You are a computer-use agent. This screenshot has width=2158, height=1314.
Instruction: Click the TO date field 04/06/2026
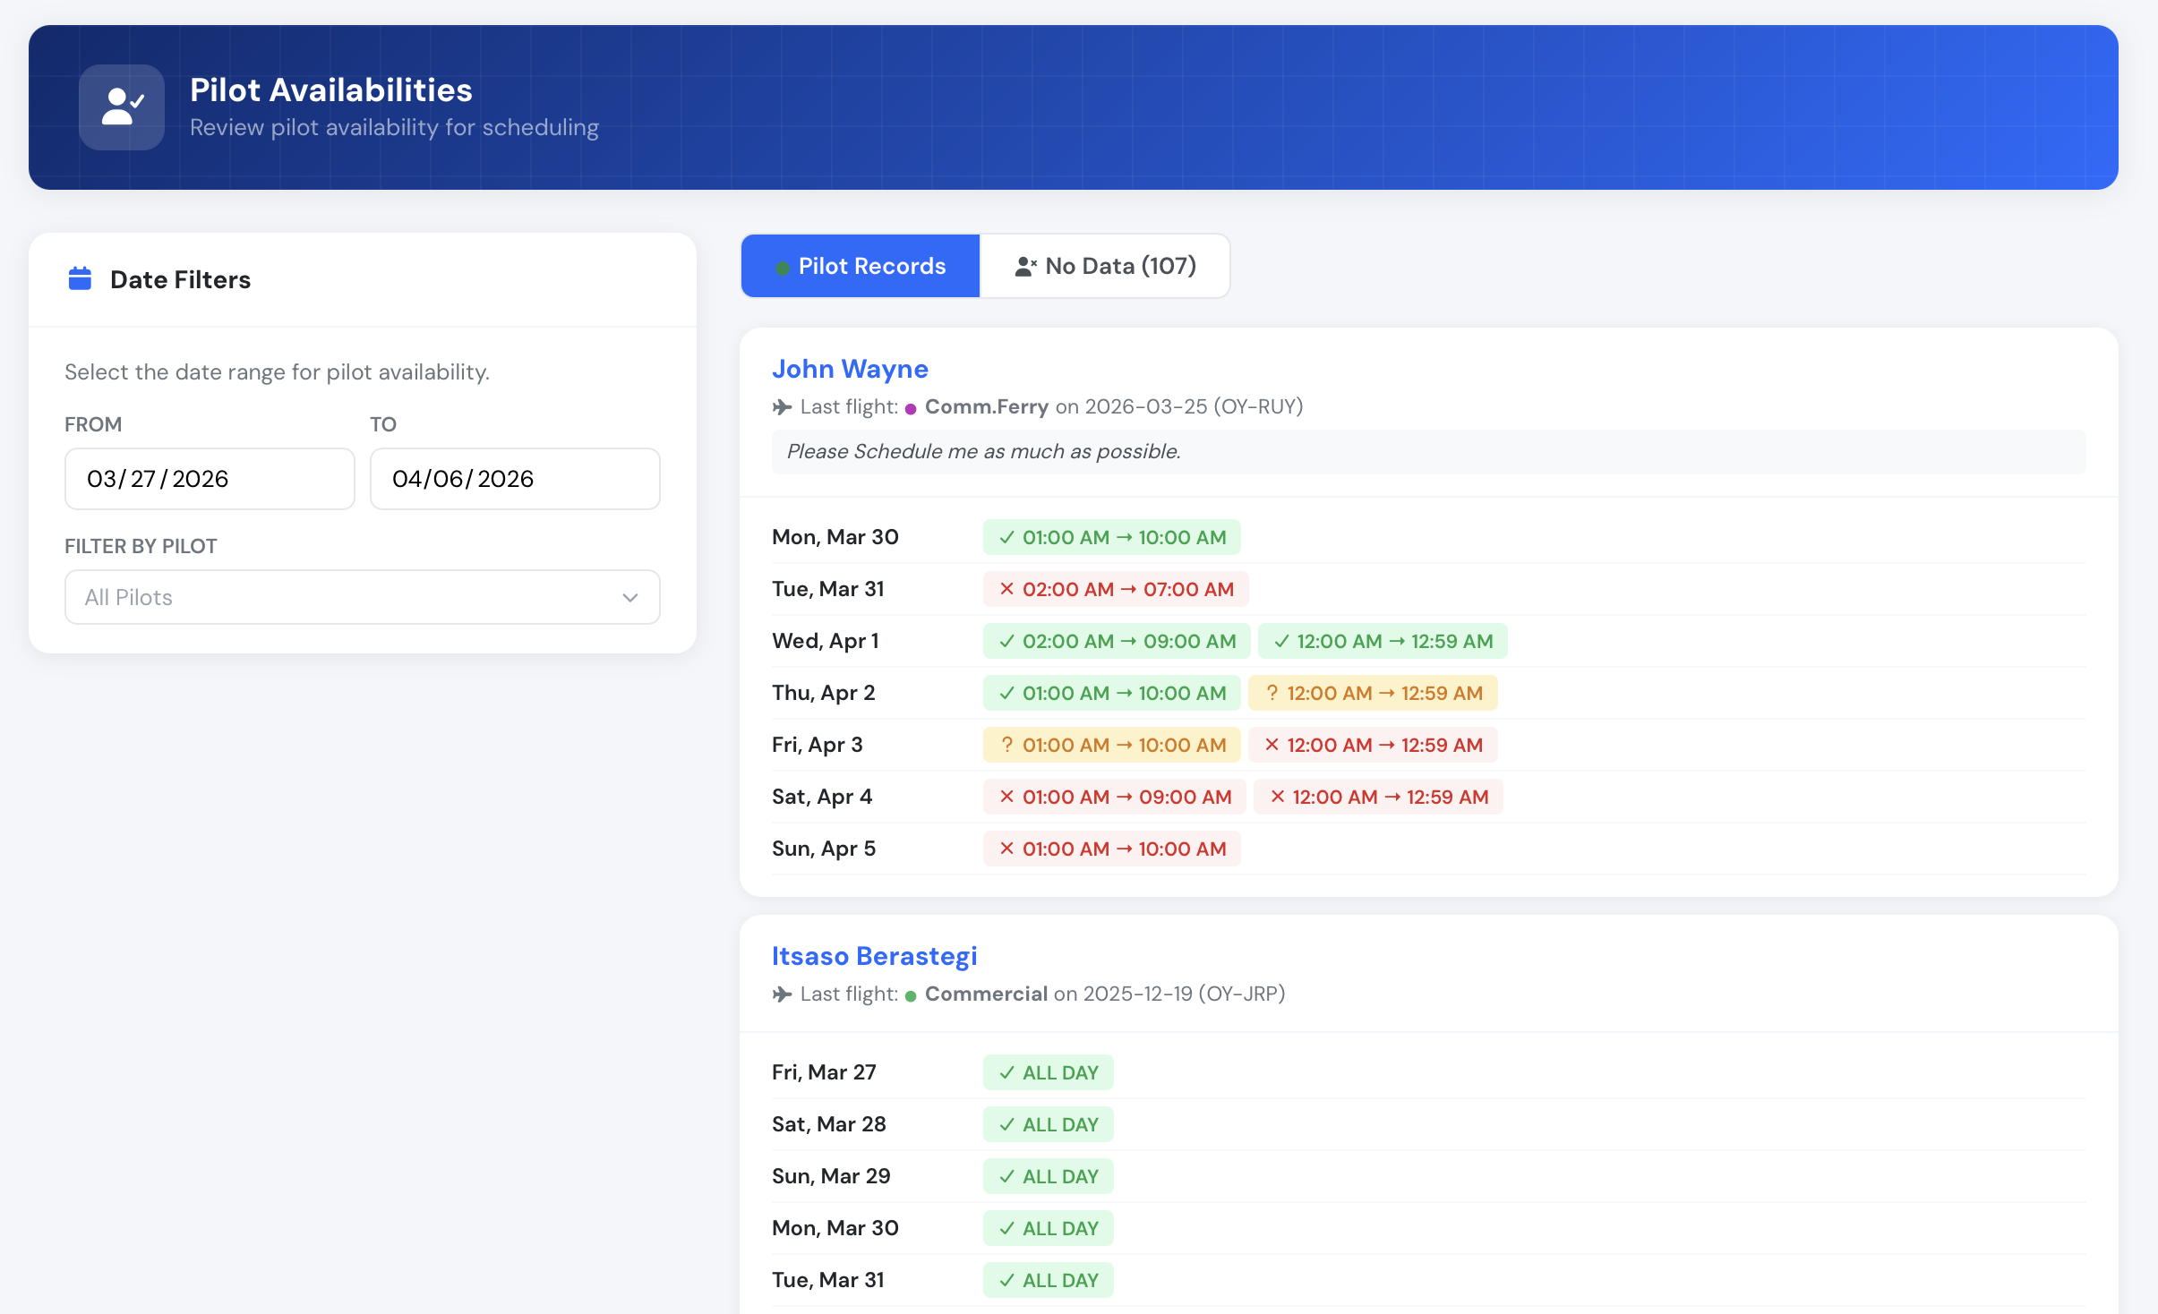tap(515, 479)
